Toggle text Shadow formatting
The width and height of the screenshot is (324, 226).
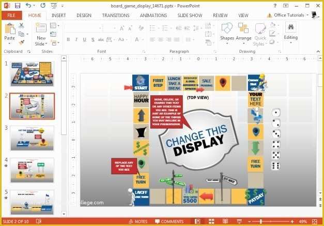click(x=93, y=39)
